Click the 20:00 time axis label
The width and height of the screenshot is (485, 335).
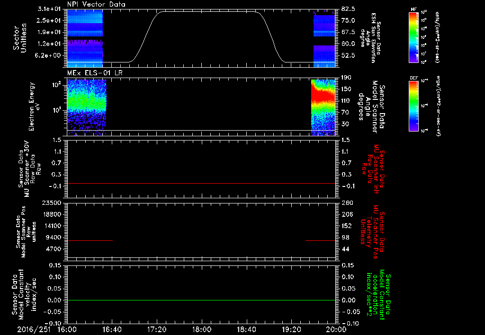click(x=336, y=329)
